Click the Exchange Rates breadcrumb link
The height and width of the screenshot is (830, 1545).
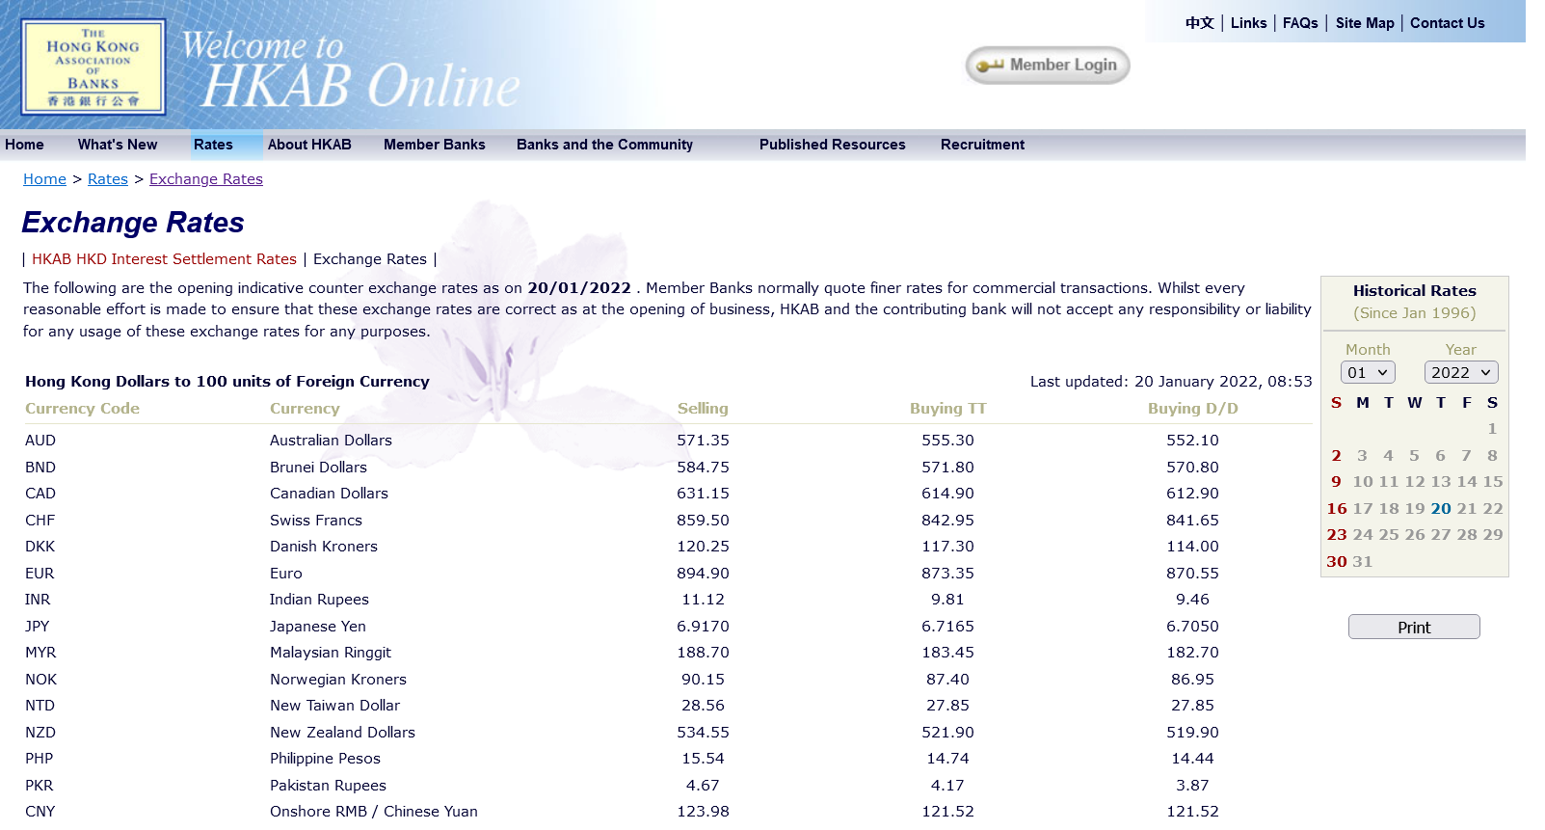click(x=205, y=179)
